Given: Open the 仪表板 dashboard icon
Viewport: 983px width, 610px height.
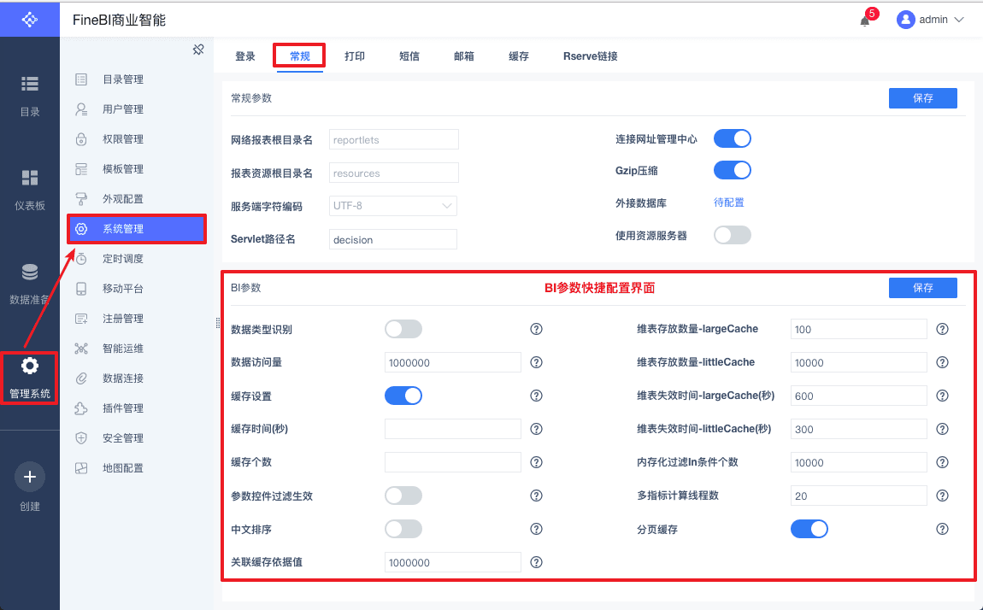Looking at the screenshot, I should pyautogui.click(x=29, y=178).
